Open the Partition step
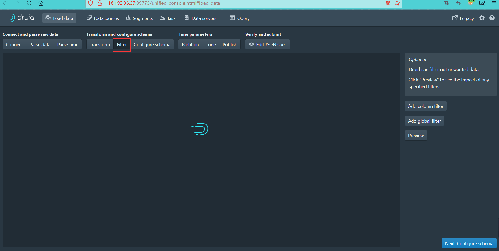Viewport: 499px width, 251px height. pos(190,44)
